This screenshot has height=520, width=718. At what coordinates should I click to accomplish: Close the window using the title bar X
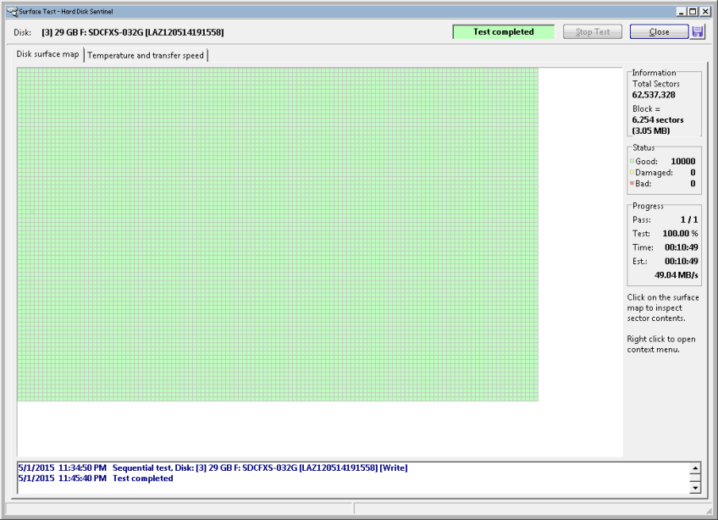(x=705, y=11)
